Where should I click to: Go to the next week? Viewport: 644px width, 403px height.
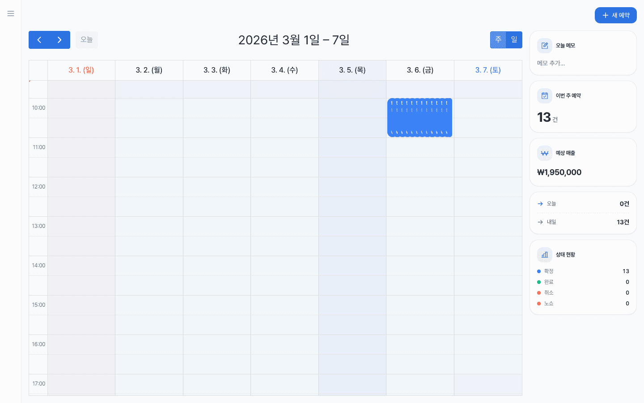coord(59,40)
